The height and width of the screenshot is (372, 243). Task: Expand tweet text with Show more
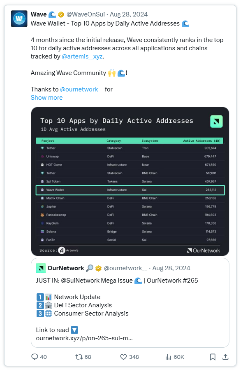(46, 98)
